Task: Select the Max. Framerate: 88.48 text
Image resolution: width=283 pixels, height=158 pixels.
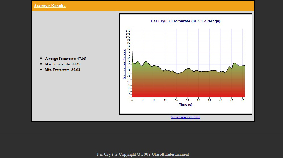Action: (x=63, y=64)
